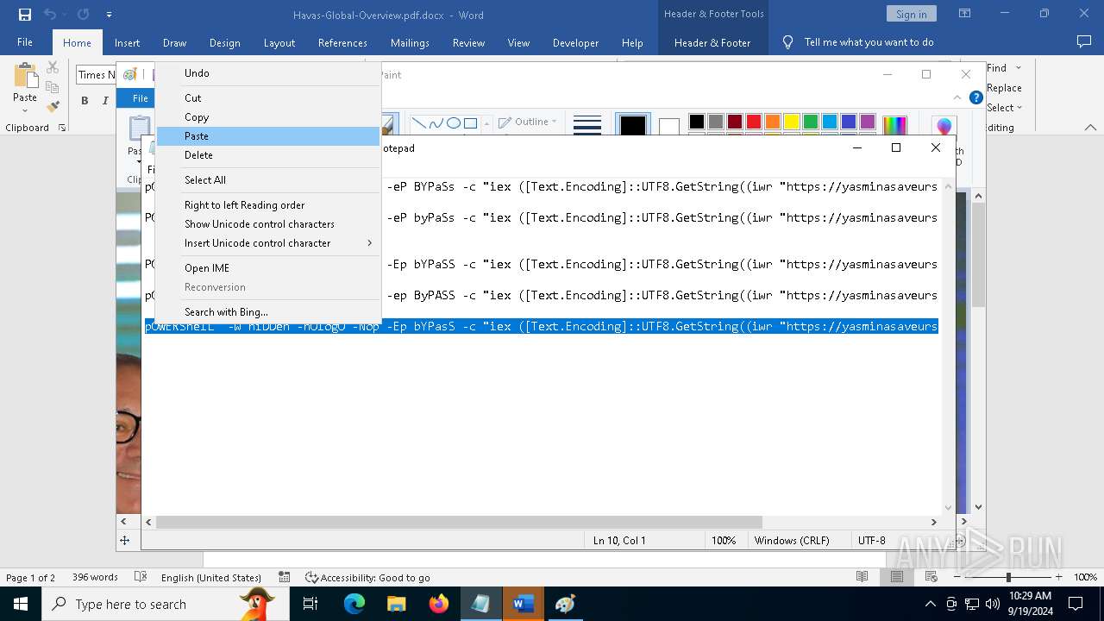Viewport: 1104px width, 621px height.
Task: Collapse the Word ribbon chevron
Action: tap(1090, 128)
